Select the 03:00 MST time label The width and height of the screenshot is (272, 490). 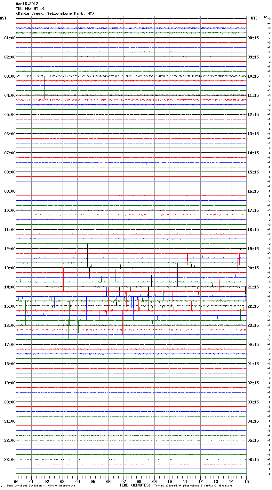point(10,76)
